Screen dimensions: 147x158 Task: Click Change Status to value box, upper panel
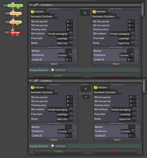60,70
